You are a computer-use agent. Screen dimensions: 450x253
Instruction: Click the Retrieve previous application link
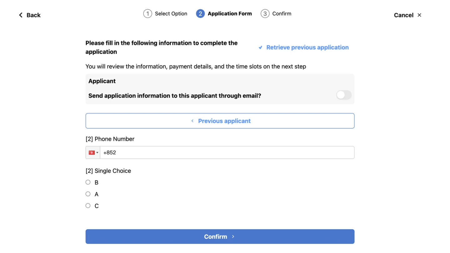click(x=307, y=47)
